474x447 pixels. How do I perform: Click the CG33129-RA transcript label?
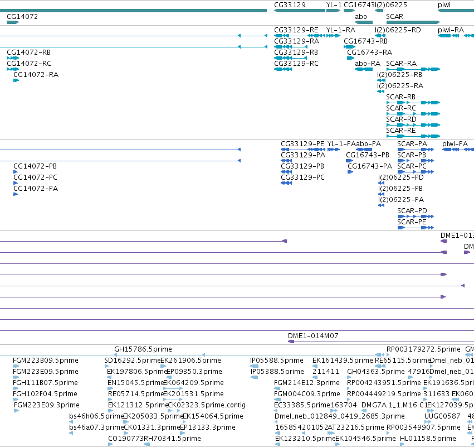point(296,41)
